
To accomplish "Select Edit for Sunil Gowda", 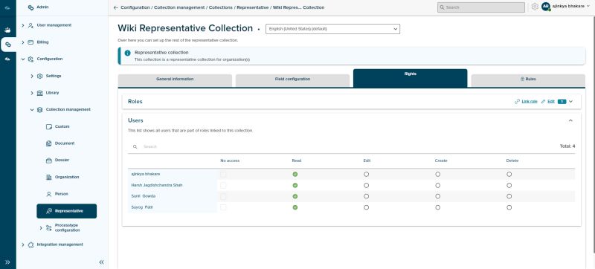I will tap(366, 196).
